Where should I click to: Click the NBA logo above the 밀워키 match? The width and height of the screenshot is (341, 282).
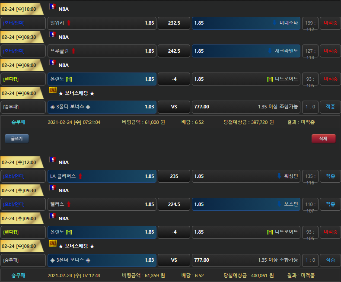[x=52, y=7]
